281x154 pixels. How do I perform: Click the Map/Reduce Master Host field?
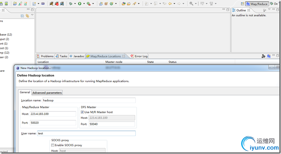point(53,114)
